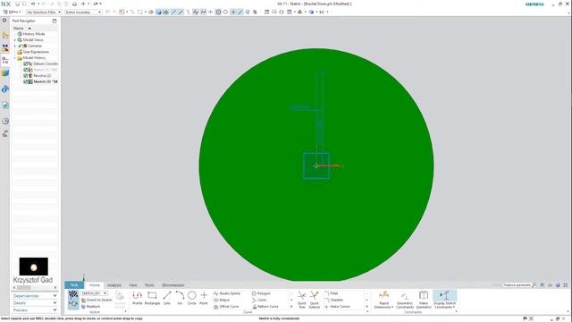Expand the Cameras node
Screen dimensions: 572x322
(x=15, y=46)
